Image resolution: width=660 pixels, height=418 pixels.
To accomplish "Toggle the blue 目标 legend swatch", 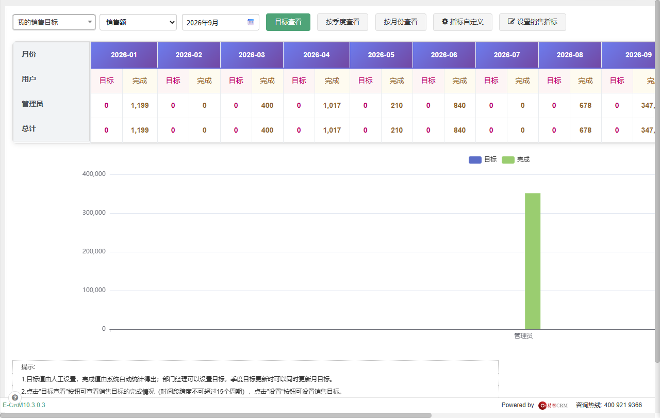I will pos(475,159).
